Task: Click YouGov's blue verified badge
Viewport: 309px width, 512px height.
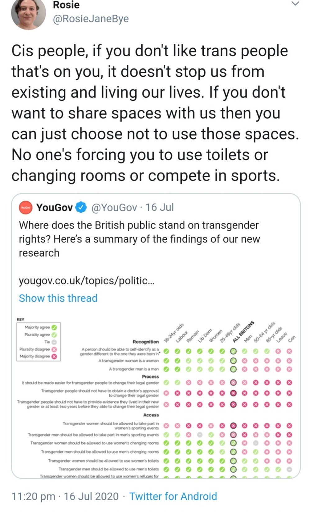Action: pos(81,207)
